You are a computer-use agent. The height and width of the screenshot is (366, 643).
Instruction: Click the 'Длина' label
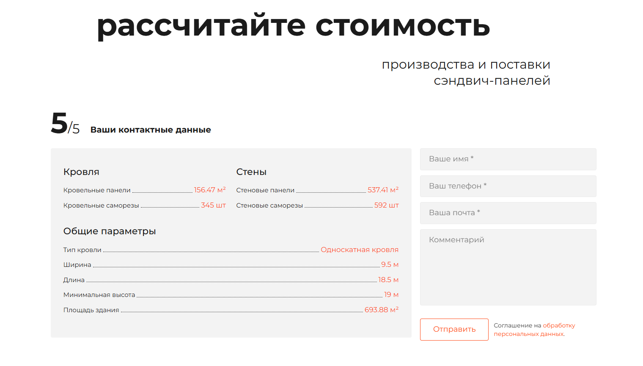[74, 280]
